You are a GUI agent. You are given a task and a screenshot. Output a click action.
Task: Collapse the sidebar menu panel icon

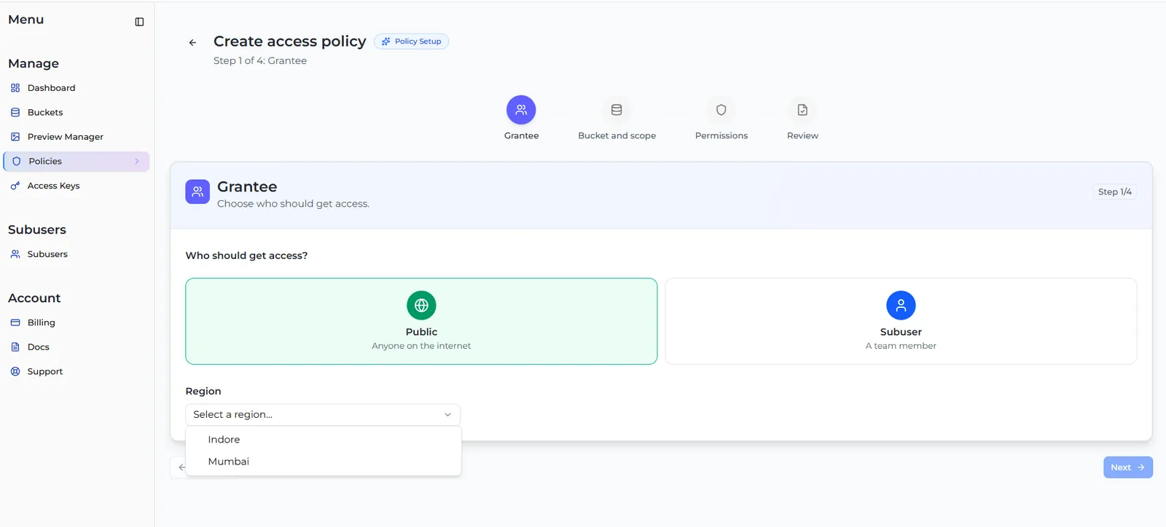pos(139,22)
